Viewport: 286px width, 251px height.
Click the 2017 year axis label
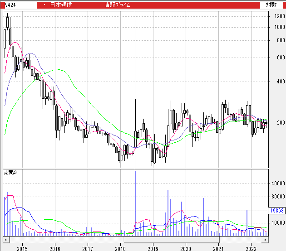(x=88, y=249)
